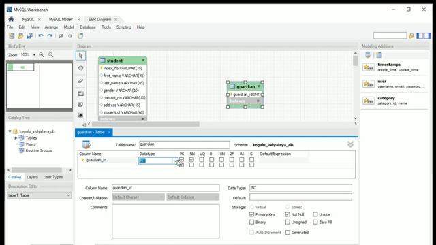Enable the Unique checkbox

pyautogui.click(x=315, y=214)
